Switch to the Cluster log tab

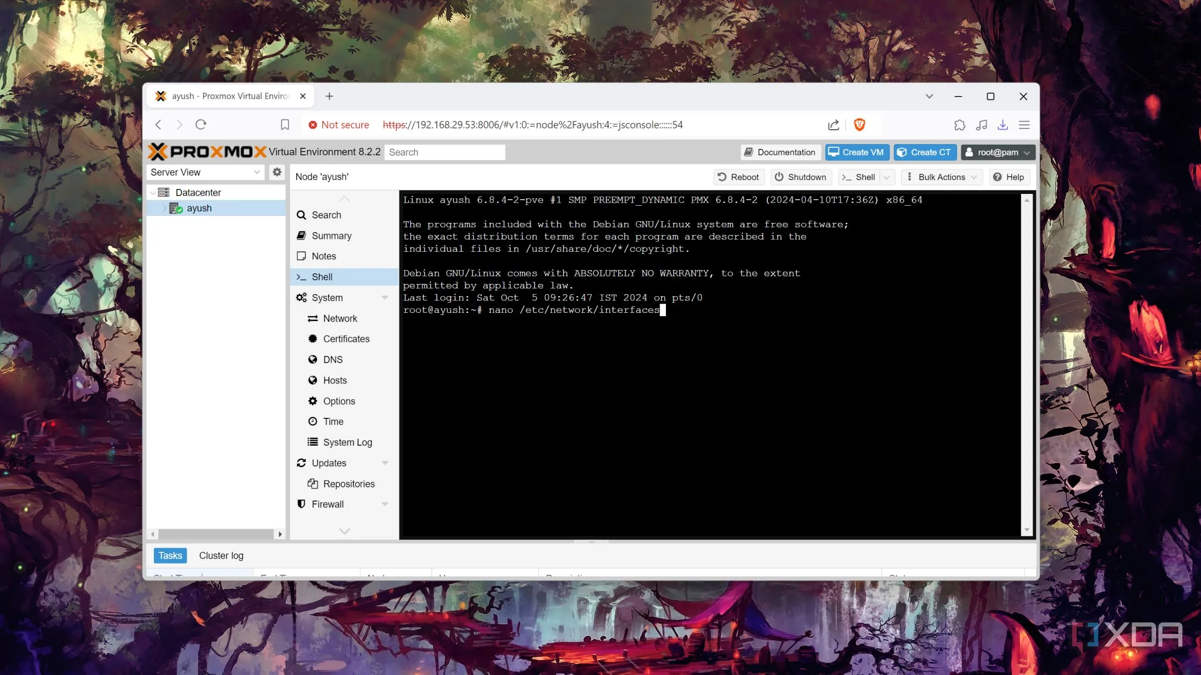point(221,556)
